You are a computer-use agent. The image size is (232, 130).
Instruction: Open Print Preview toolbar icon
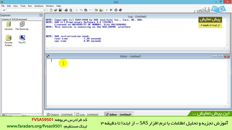71,10
